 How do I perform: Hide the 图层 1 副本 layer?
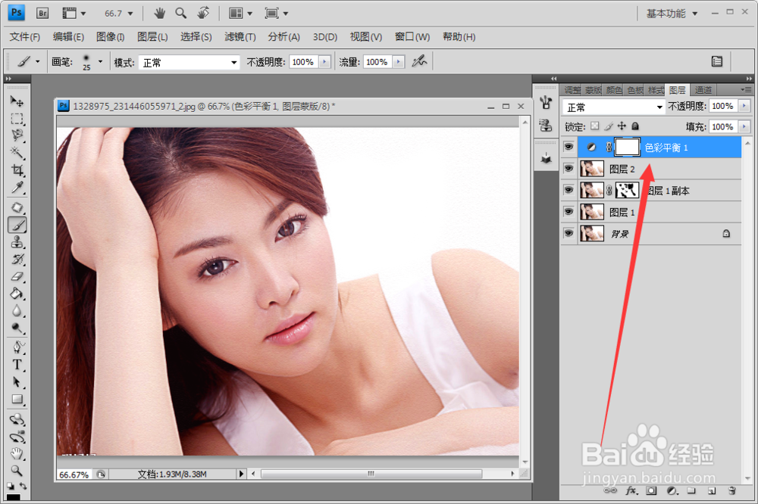(569, 190)
